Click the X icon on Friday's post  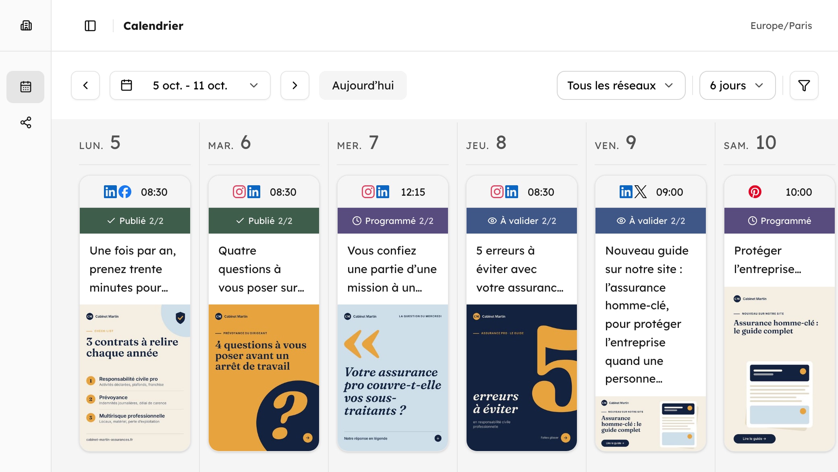(641, 192)
